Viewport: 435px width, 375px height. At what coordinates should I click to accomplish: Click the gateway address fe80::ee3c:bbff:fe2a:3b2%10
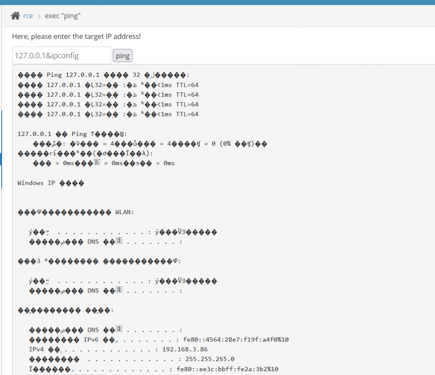(230, 369)
